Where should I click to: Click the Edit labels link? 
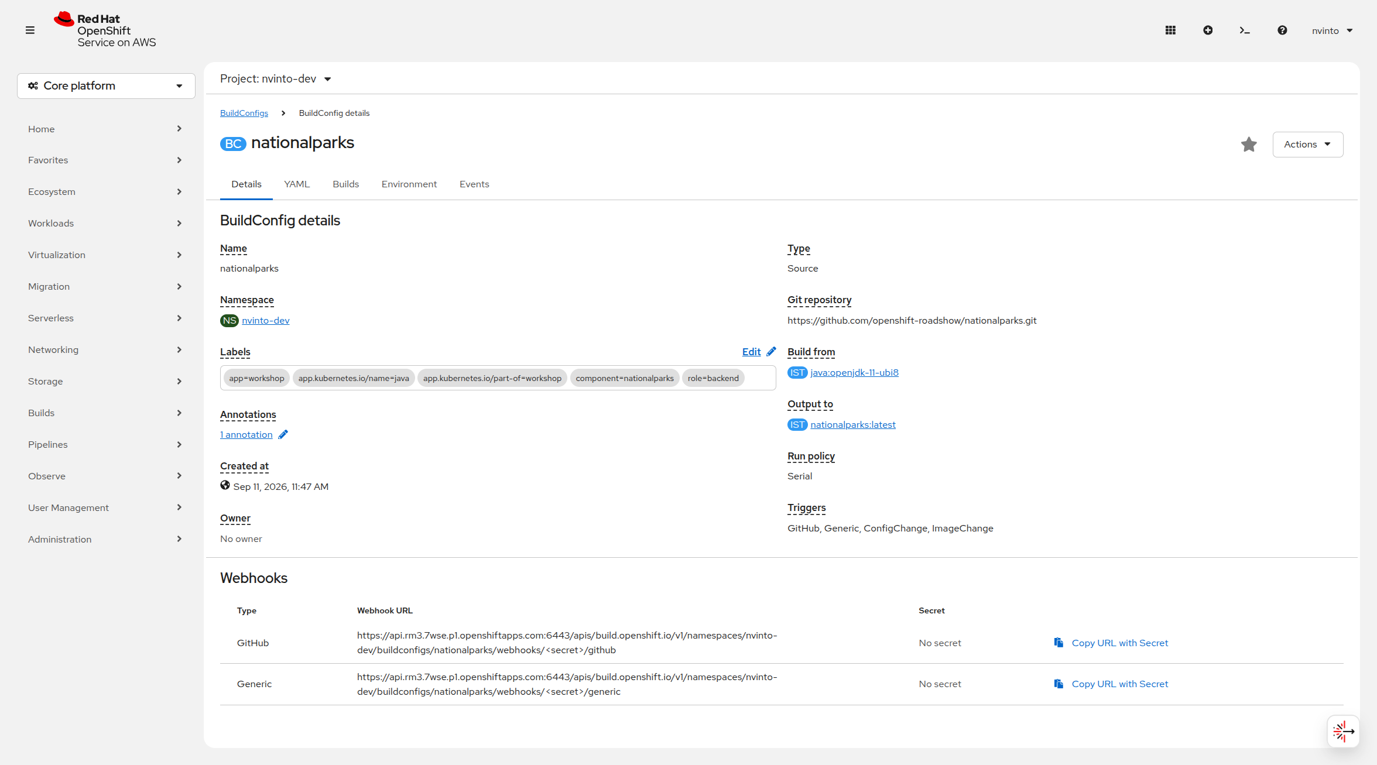[x=751, y=352]
